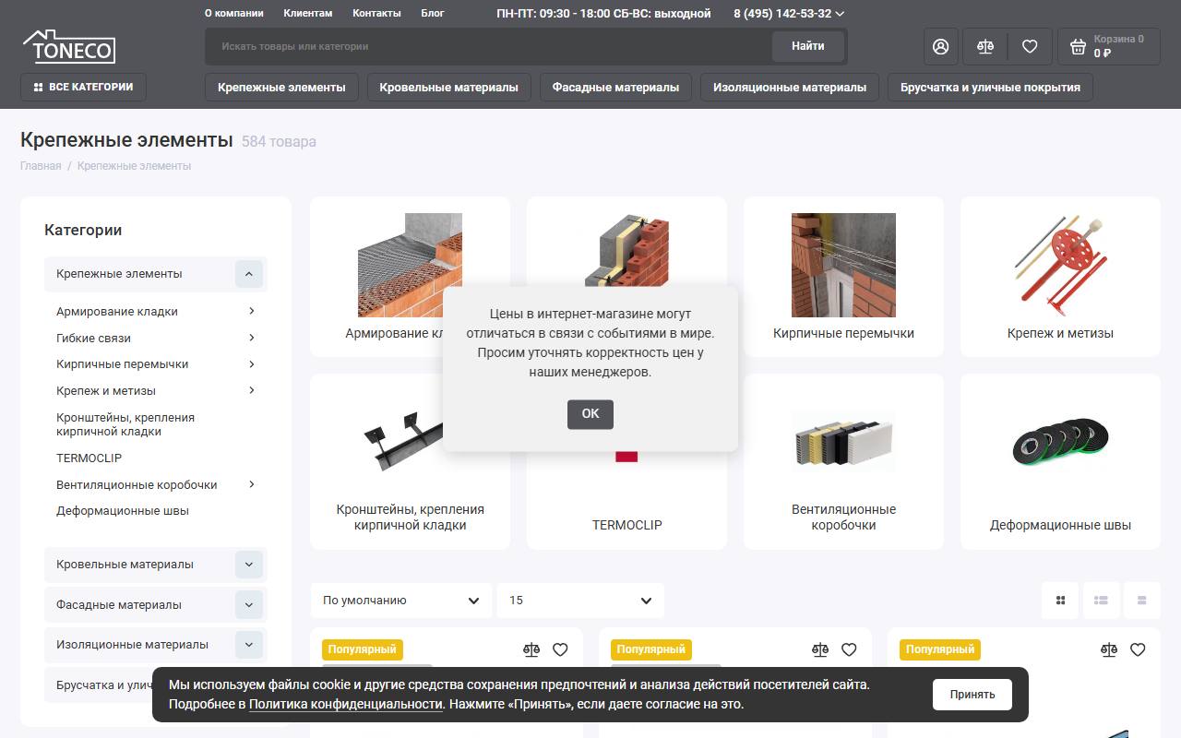The height and width of the screenshot is (738, 1181).
Task: Open Кронштейны, крепления кирпичной кладки sidebar item
Action: pyautogui.click(x=125, y=424)
